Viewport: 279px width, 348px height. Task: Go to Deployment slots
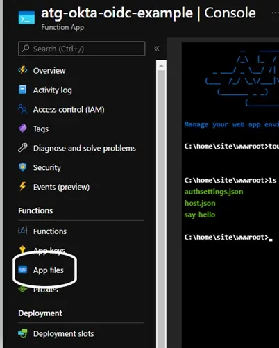click(x=64, y=333)
